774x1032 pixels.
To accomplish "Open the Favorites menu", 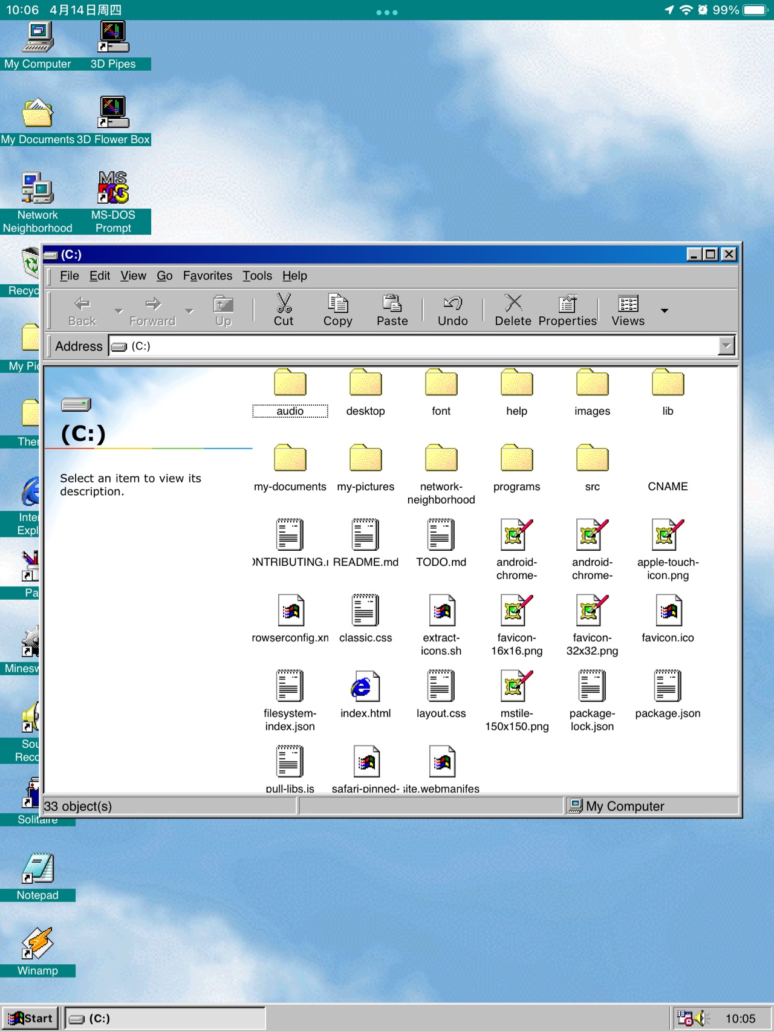I will tap(207, 276).
